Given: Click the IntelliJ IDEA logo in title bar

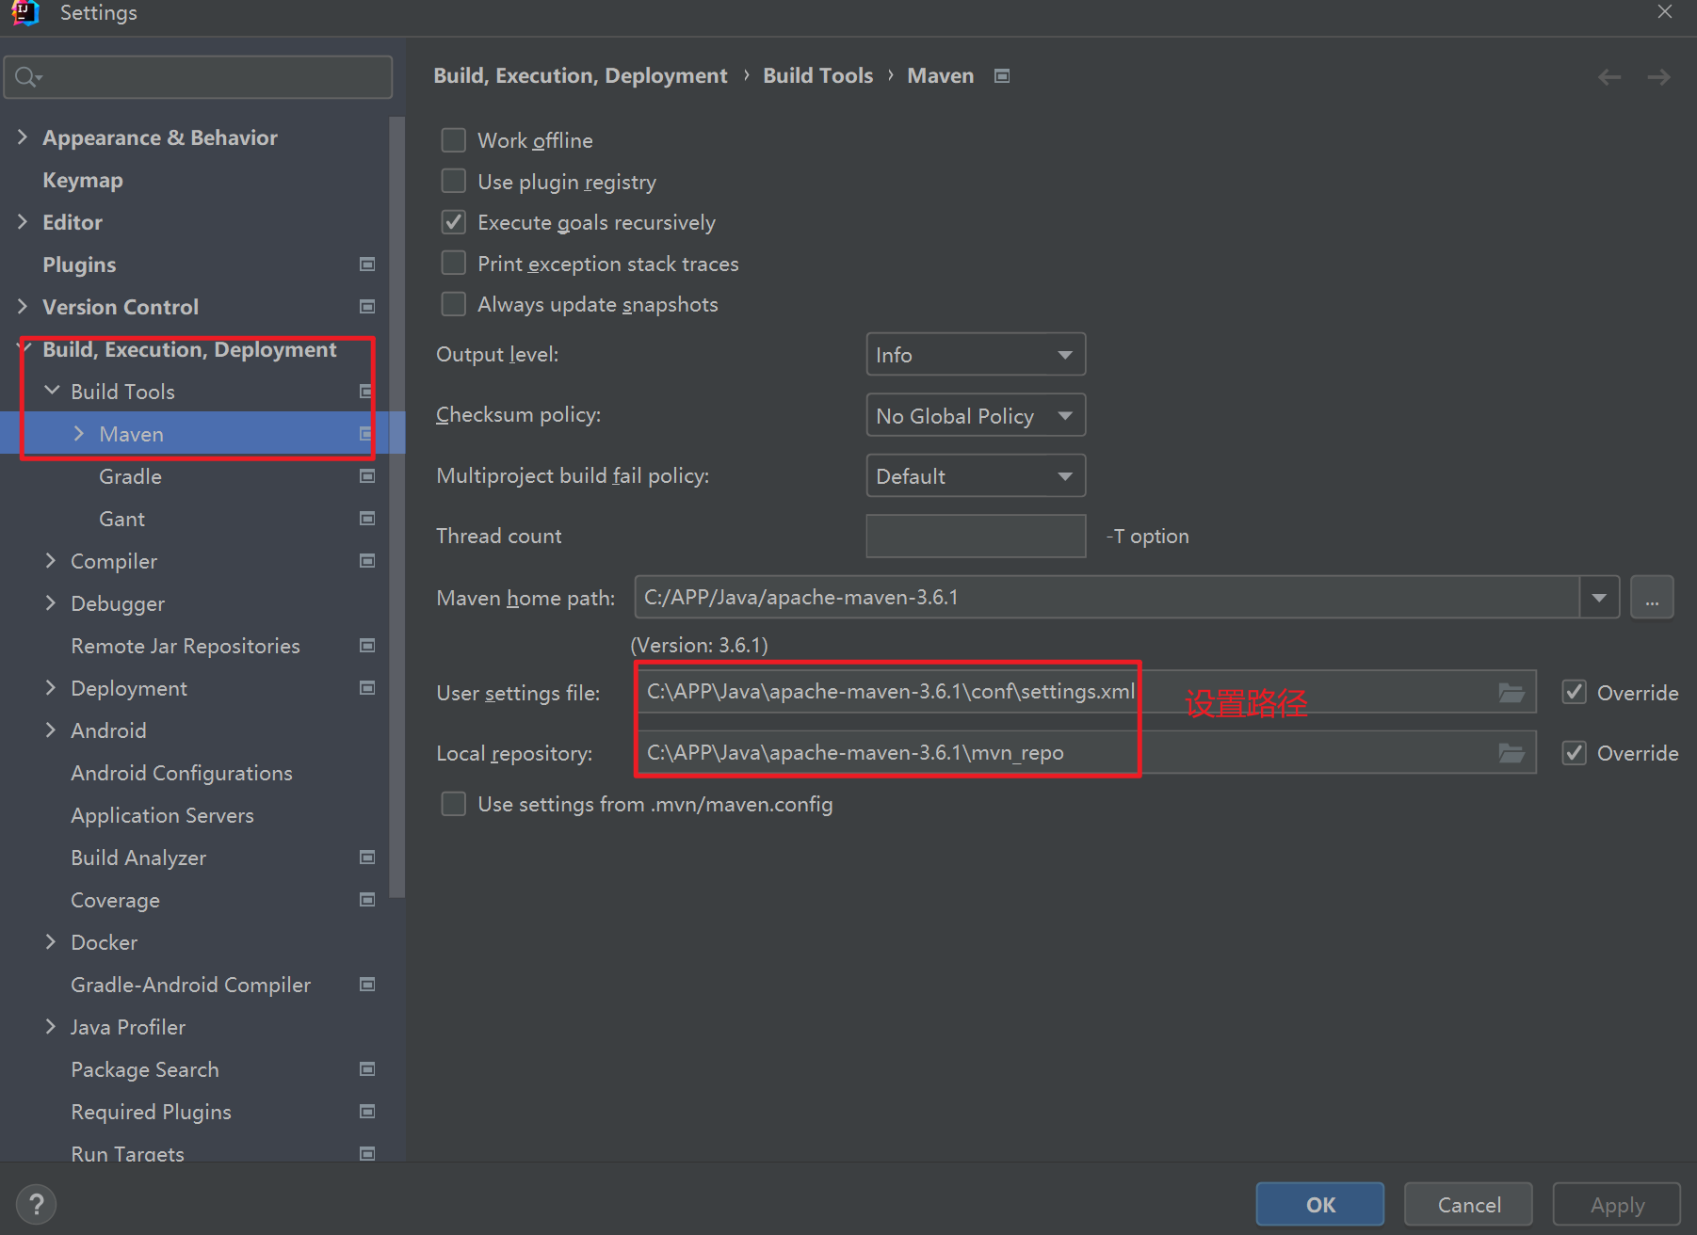Looking at the screenshot, I should coord(25,12).
